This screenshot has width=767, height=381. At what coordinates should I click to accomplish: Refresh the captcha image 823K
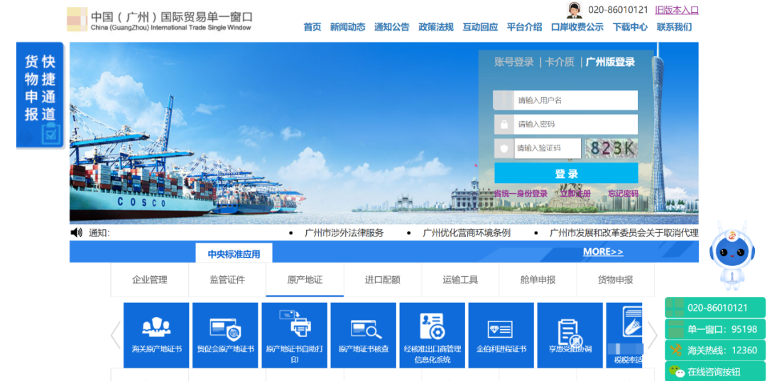click(611, 148)
